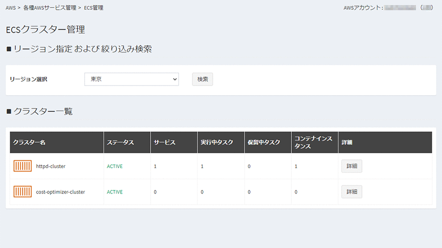Click the 保留中タスク column header
Screen dimensions: 442x248
coord(268,142)
